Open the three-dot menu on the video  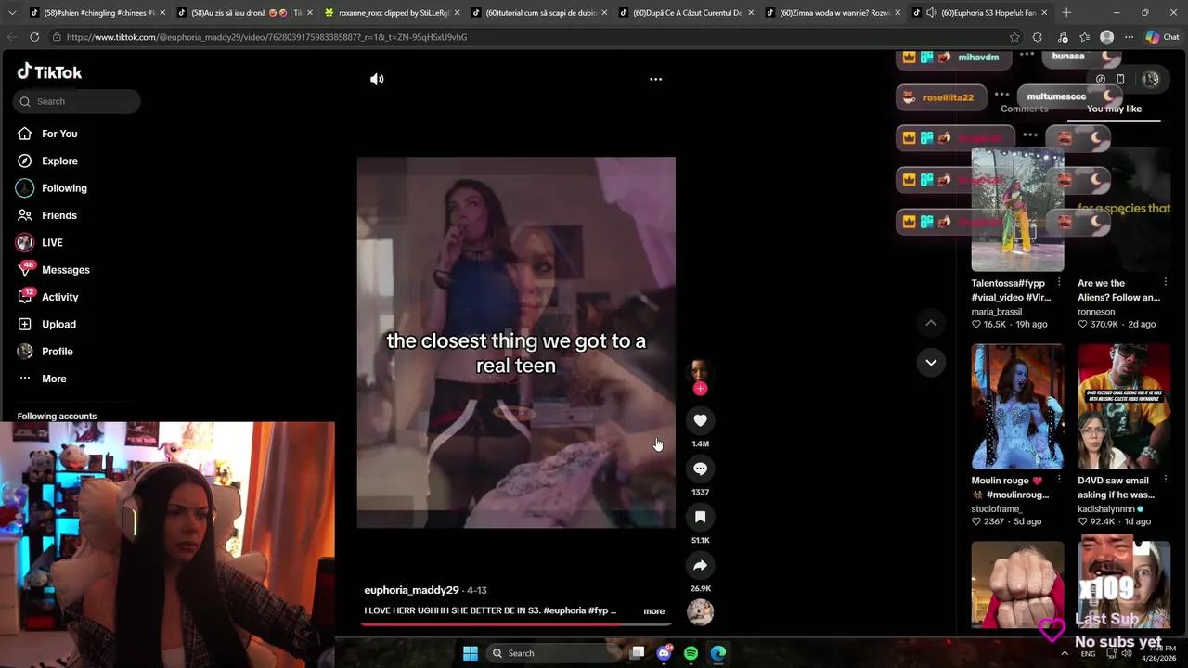(655, 80)
